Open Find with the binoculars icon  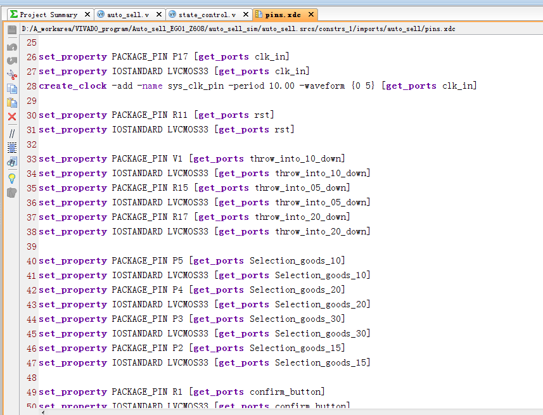click(12, 162)
